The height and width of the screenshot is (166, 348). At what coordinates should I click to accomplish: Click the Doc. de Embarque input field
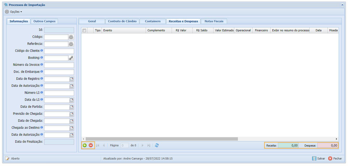pos(59,72)
